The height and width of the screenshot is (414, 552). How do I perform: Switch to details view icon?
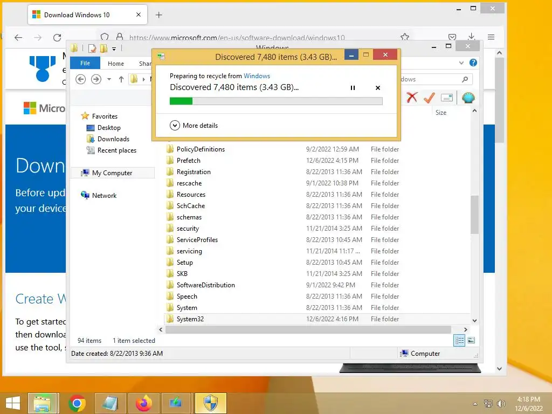coord(459,340)
